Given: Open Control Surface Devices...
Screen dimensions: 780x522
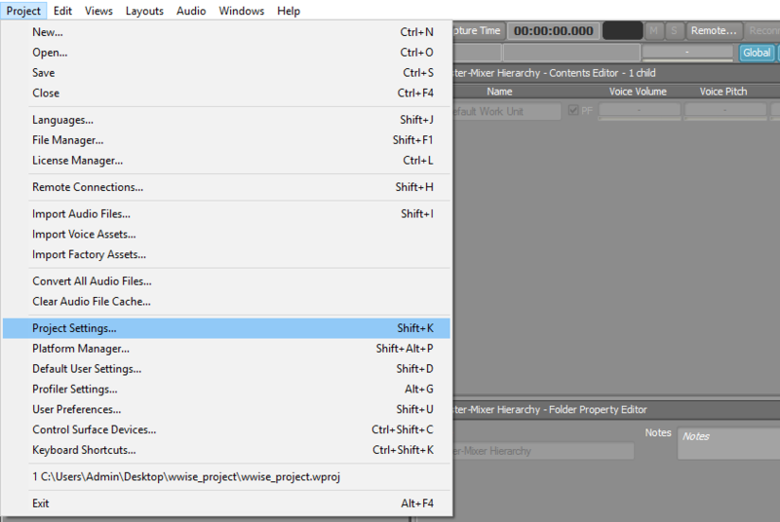Looking at the screenshot, I should [226, 429].
